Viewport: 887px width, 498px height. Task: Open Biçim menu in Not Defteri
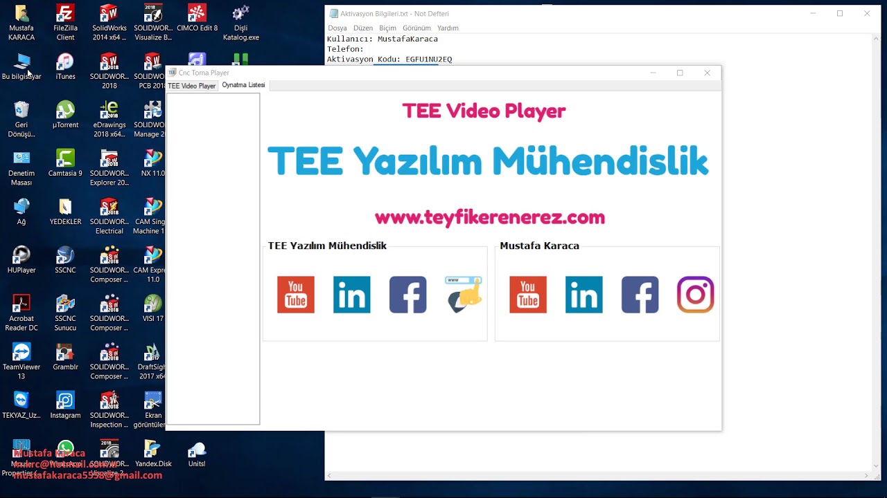click(x=387, y=28)
